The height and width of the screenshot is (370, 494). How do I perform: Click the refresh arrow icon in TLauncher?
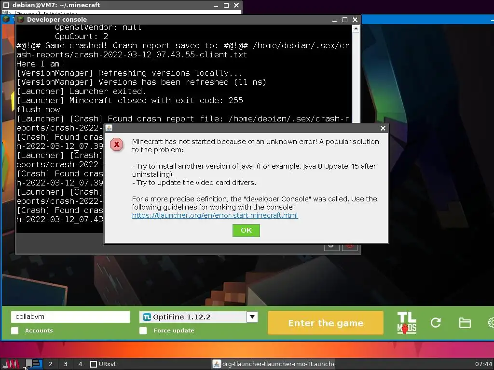coord(436,322)
